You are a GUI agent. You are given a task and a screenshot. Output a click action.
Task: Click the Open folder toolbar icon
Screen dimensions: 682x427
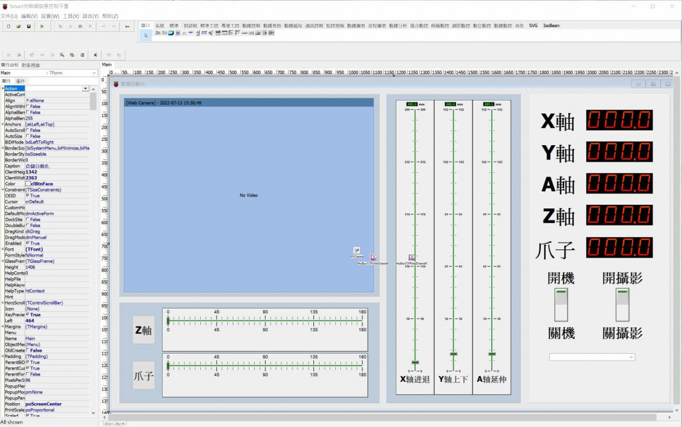(x=19, y=26)
